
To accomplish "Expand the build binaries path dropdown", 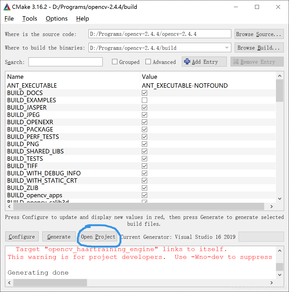I will (x=227, y=47).
